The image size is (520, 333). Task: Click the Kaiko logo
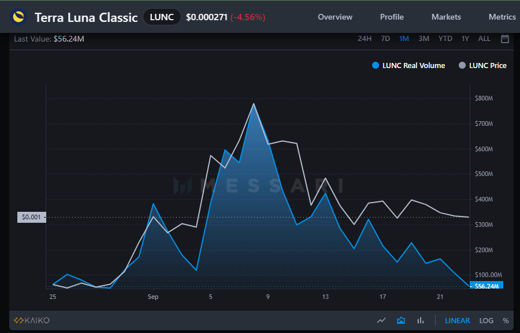coord(32,320)
